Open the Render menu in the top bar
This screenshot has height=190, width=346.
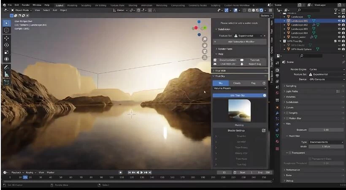point(26,5)
